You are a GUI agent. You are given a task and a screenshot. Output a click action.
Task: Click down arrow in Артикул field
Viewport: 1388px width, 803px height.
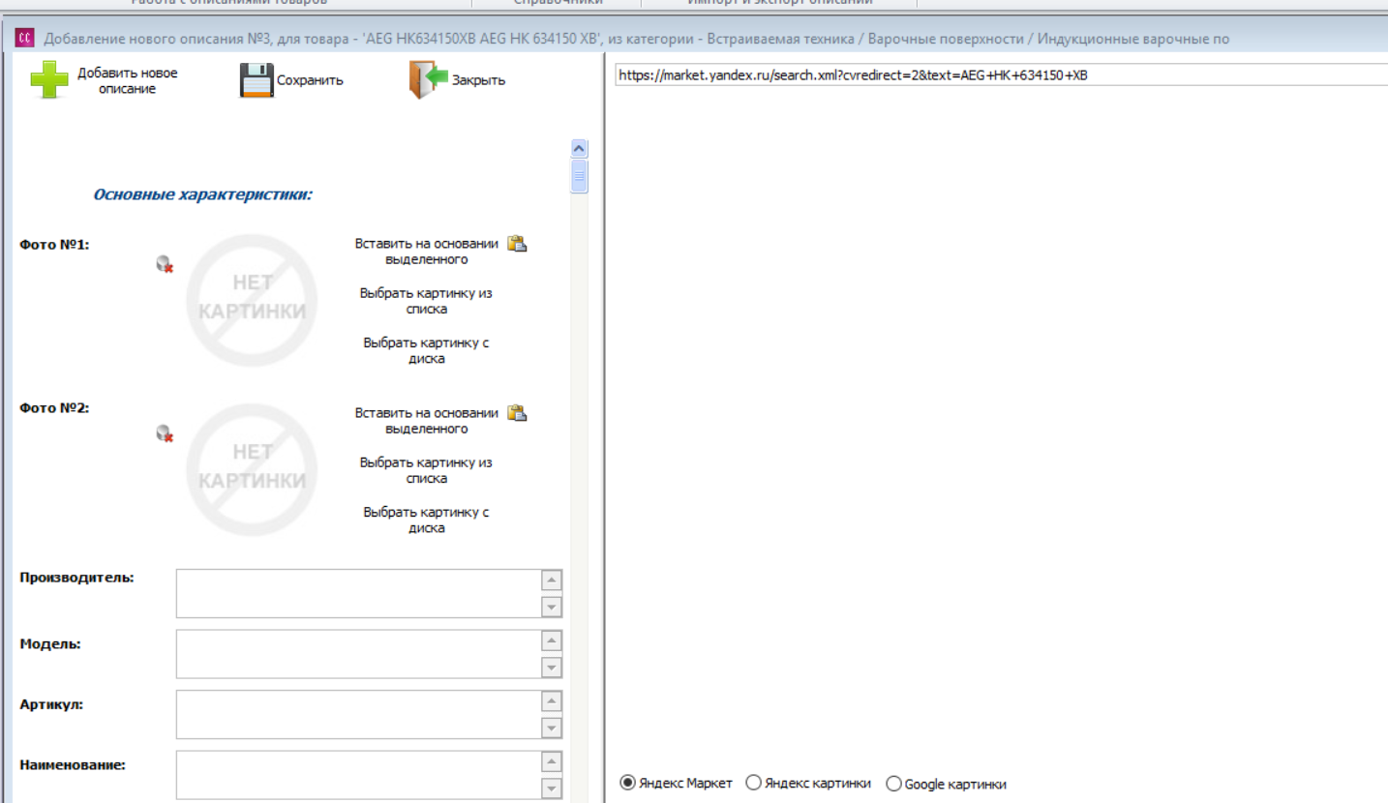[x=551, y=727]
